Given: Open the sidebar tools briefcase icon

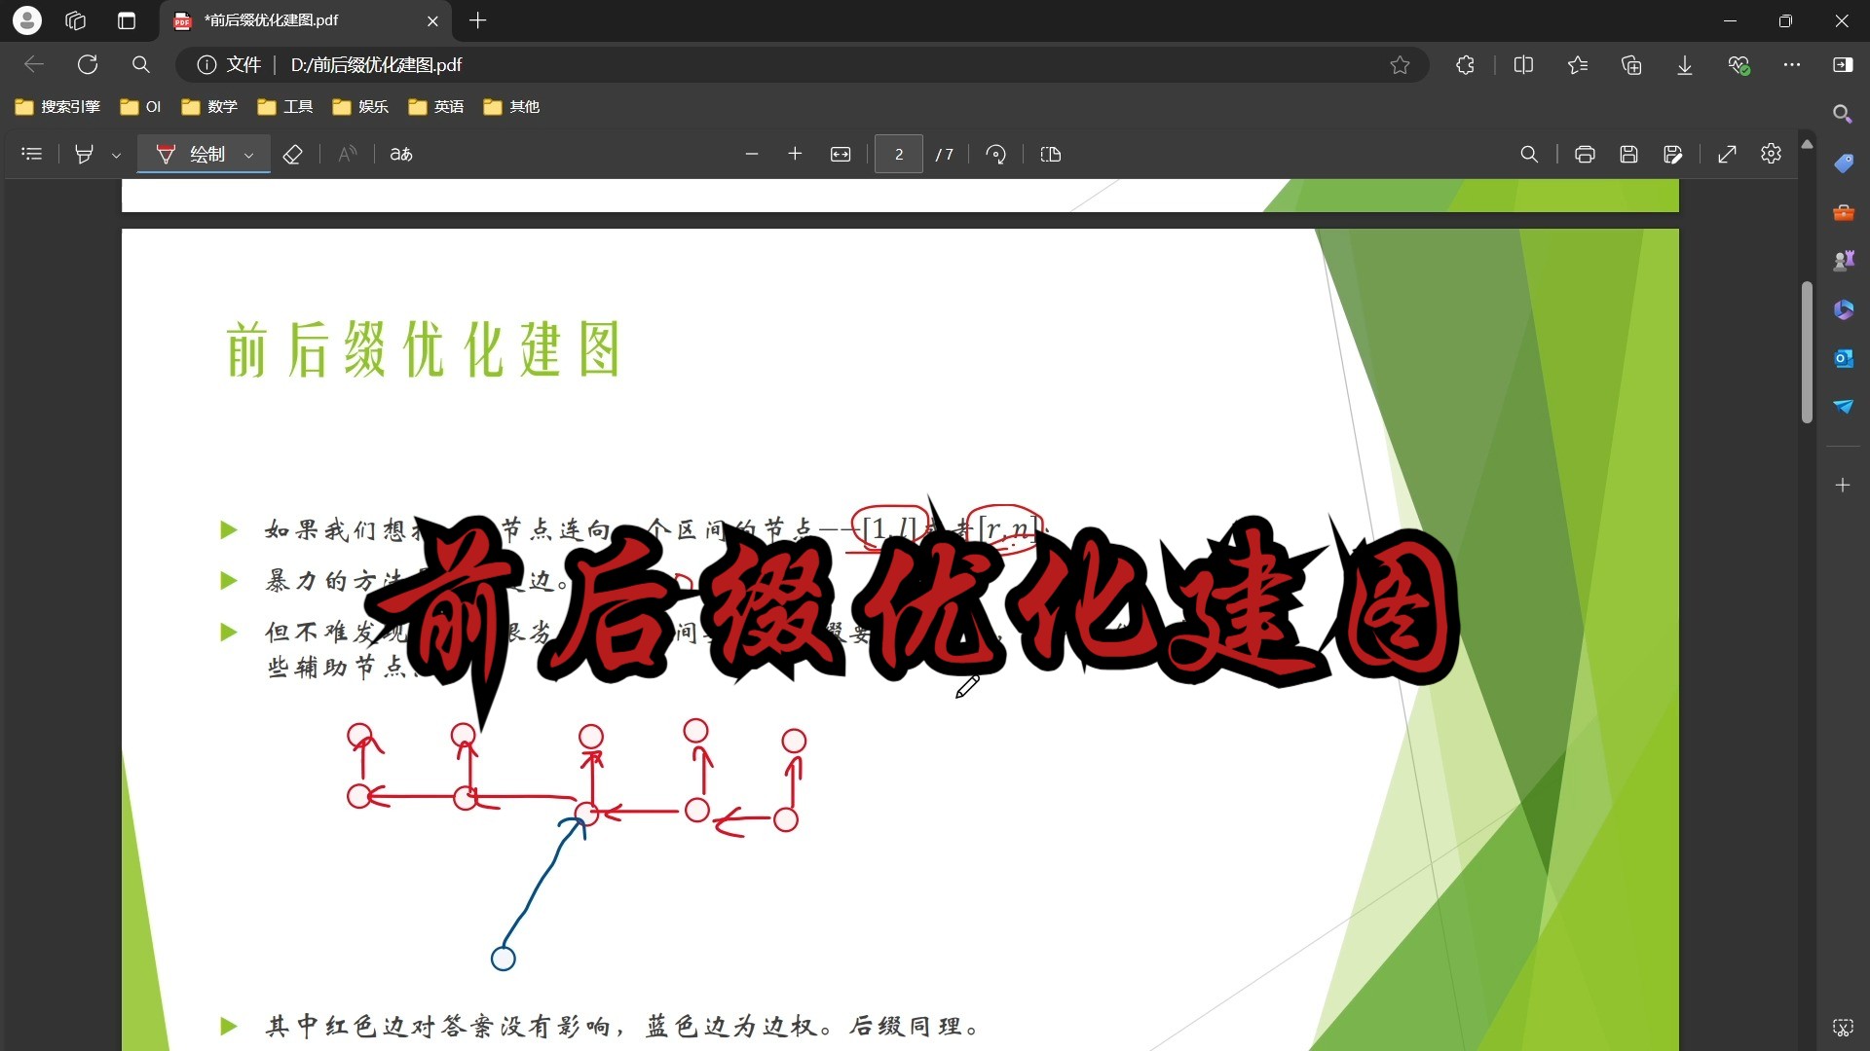Looking at the screenshot, I should [1843, 212].
